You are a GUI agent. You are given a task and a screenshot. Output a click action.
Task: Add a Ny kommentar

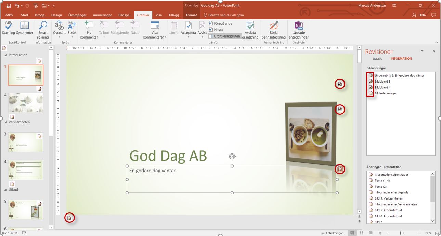[89, 30]
